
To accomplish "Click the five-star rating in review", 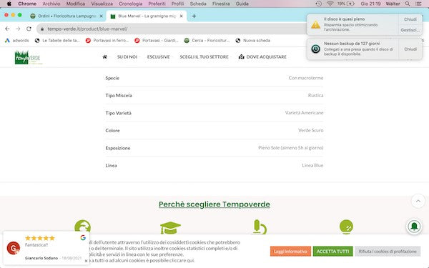I will click(x=40, y=238).
